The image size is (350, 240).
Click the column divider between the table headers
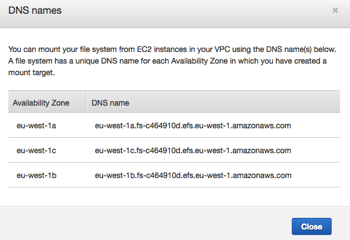click(x=87, y=102)
